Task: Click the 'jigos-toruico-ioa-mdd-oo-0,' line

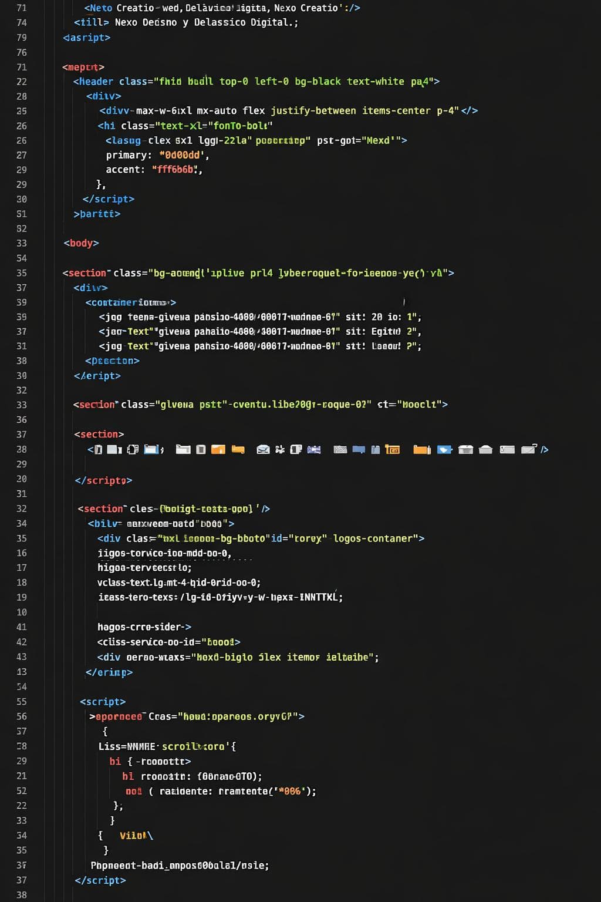Action: [164, 553]
